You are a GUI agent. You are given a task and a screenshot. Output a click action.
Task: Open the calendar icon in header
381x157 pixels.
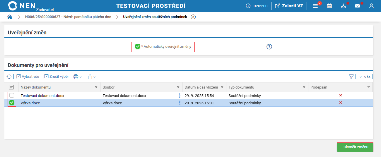329,6
